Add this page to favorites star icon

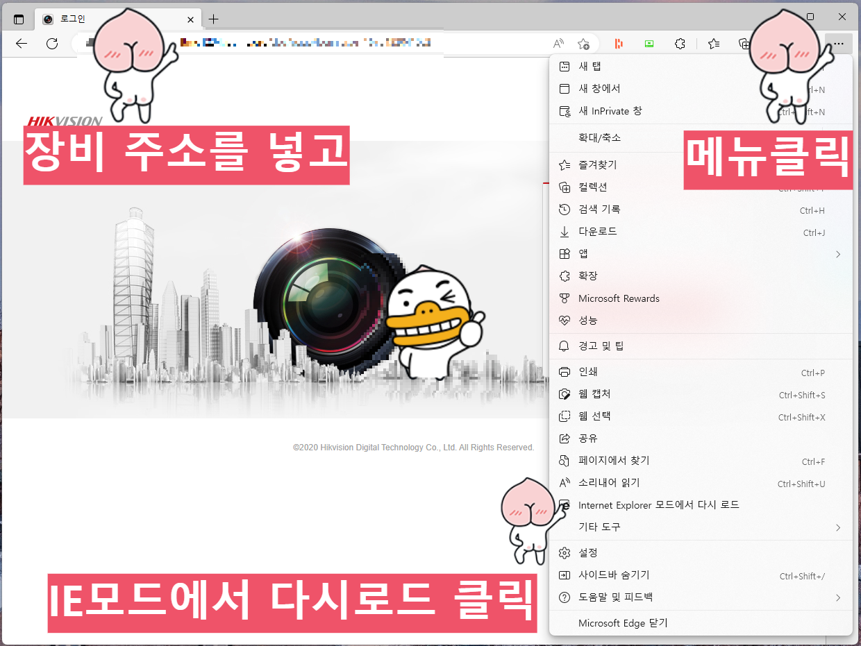point(584,44)
